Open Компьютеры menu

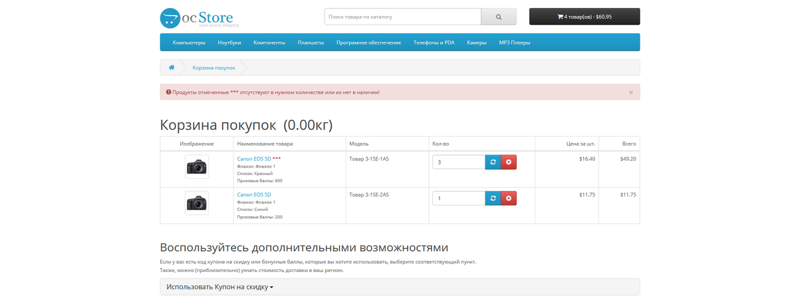click(x=189, y=43)
